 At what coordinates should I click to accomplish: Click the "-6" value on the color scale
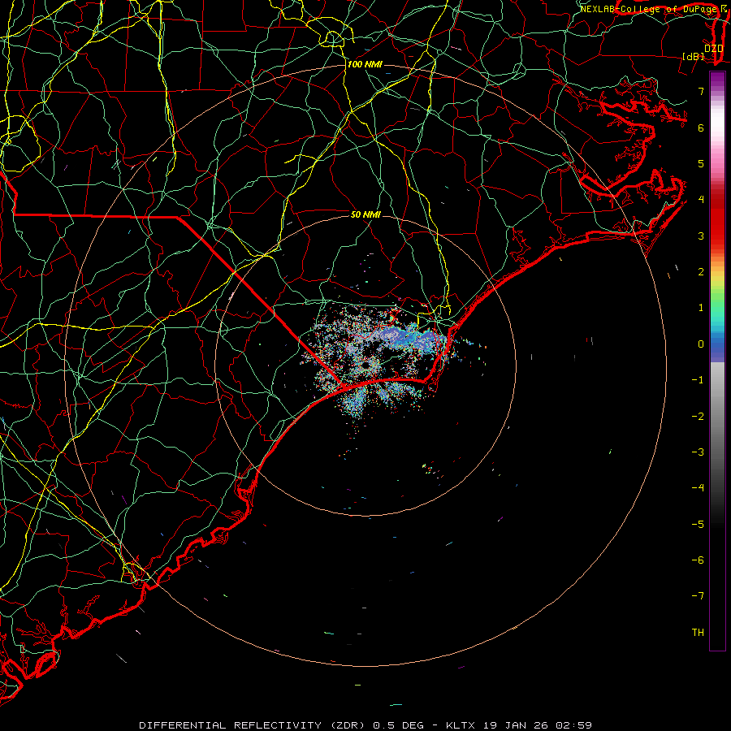(698, 560)
